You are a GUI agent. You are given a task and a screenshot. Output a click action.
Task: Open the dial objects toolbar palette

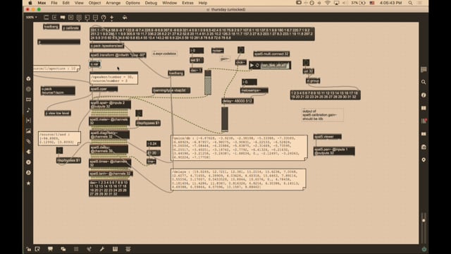[x=104, y=18]
